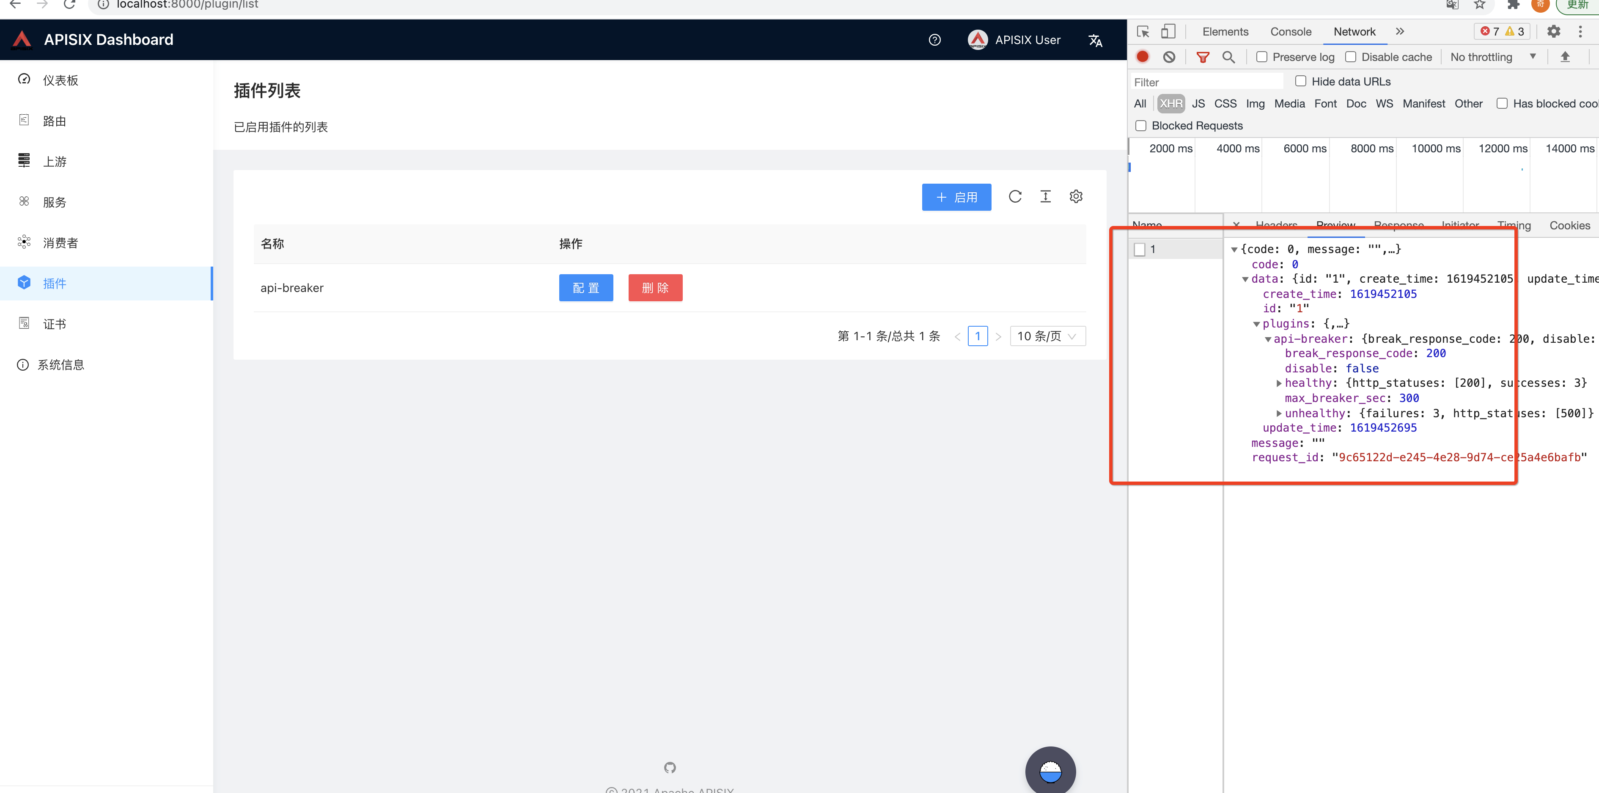Image resolution: width=1599 pixels, height=793 pixels.
Task: Check the Disable cache checkbox
Action: (1351, 57)
